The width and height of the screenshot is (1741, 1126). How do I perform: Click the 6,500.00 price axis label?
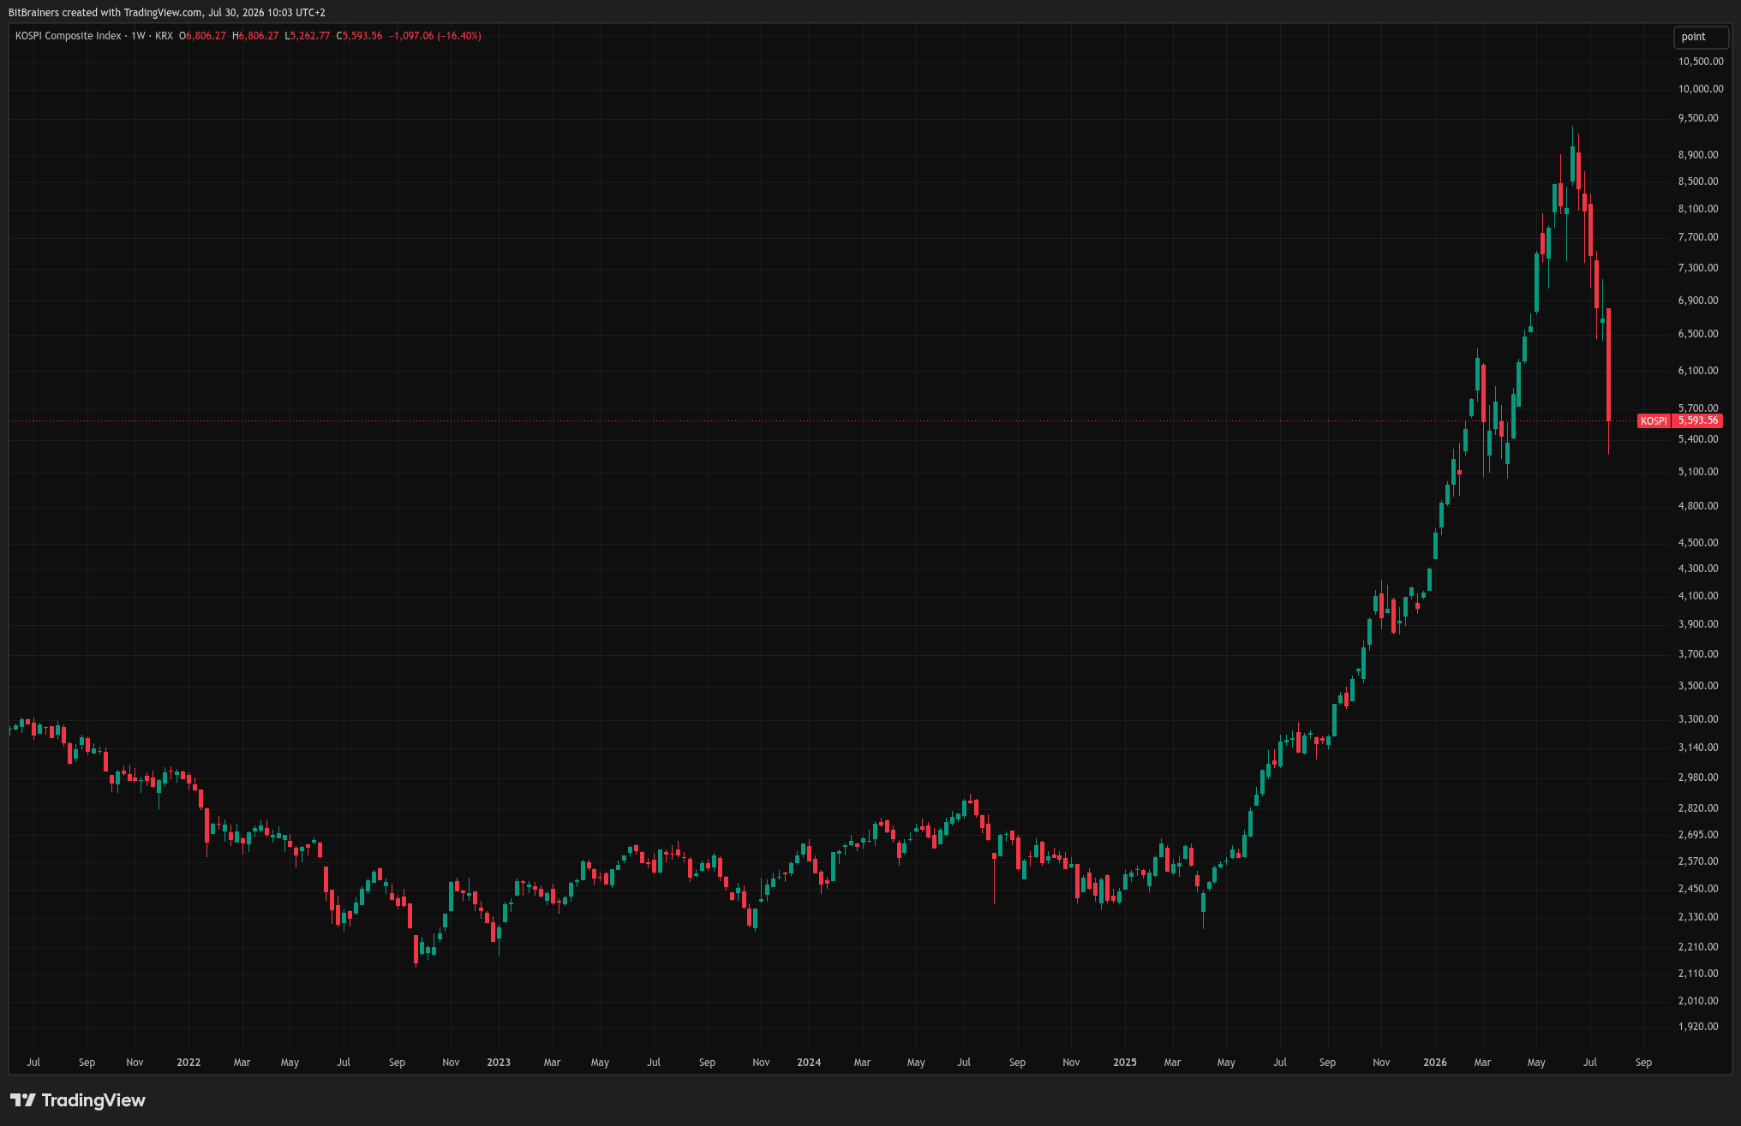(x=1698, y=334)
